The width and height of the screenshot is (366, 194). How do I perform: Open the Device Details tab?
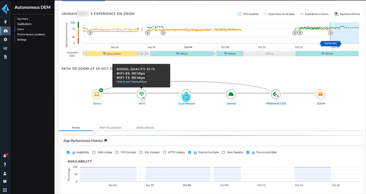pyautogui.click(x=145, y=128)
